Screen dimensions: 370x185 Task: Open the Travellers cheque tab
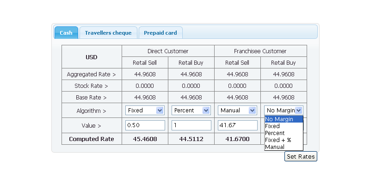[x=108, y=33]
